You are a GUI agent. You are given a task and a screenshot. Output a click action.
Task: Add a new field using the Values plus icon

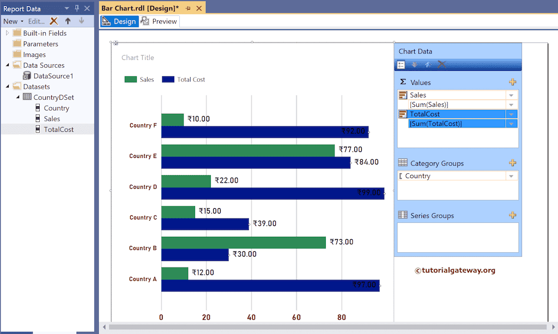coord(512,82)
